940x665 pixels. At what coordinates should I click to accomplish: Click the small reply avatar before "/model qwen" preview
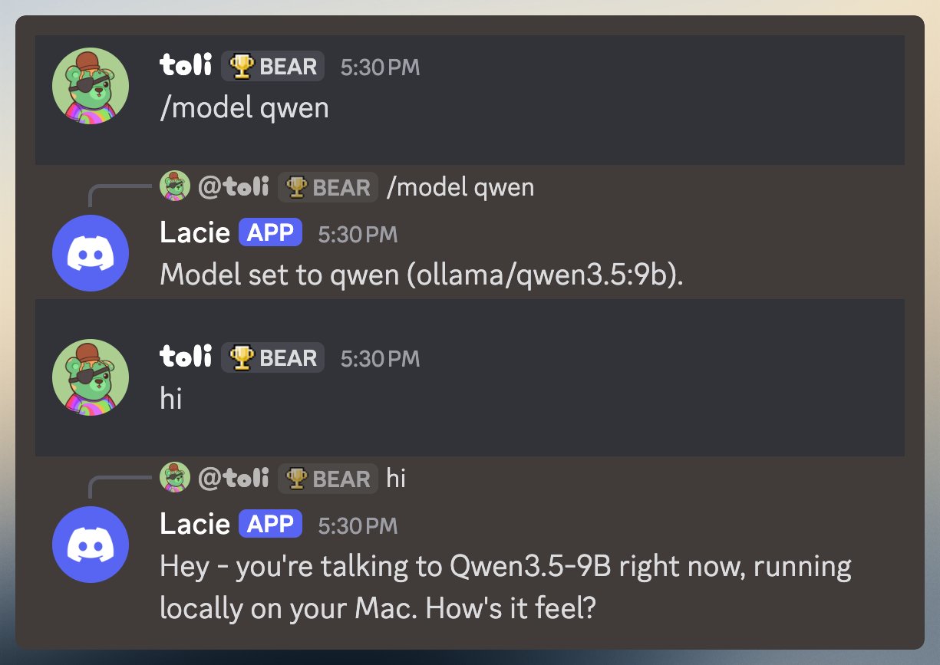click(175, 186)
